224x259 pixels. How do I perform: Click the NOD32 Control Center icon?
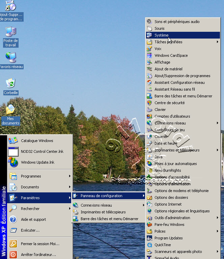[13, 151]
